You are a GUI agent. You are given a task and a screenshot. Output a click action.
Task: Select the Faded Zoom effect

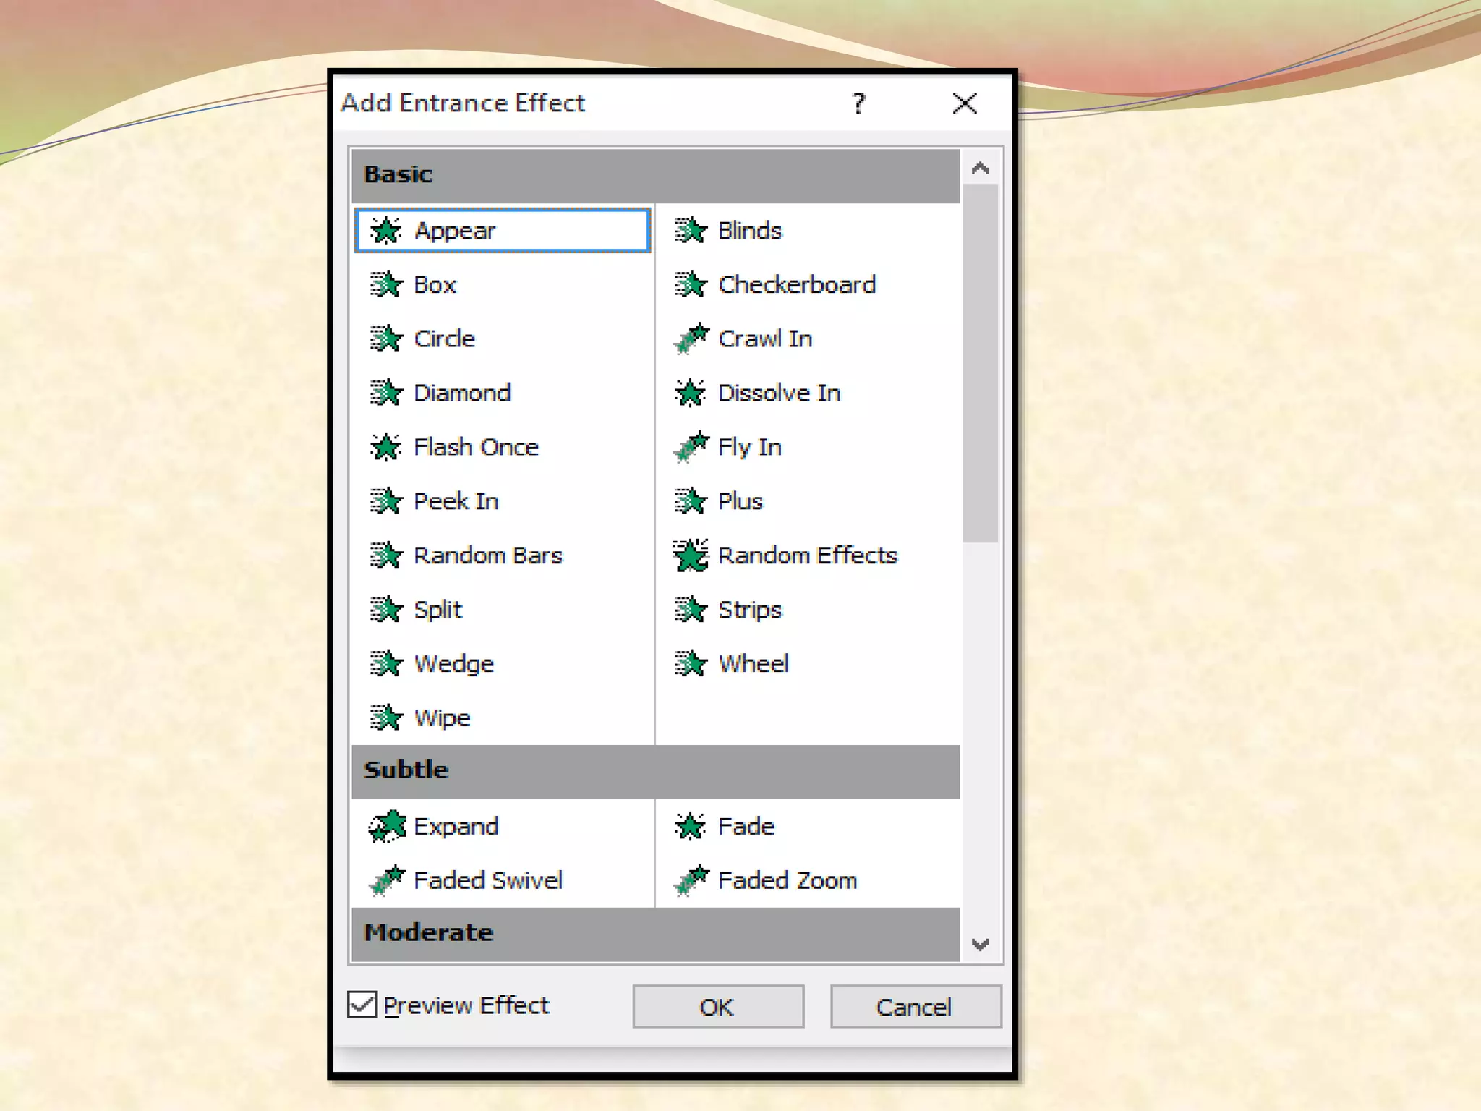(787, 880)
